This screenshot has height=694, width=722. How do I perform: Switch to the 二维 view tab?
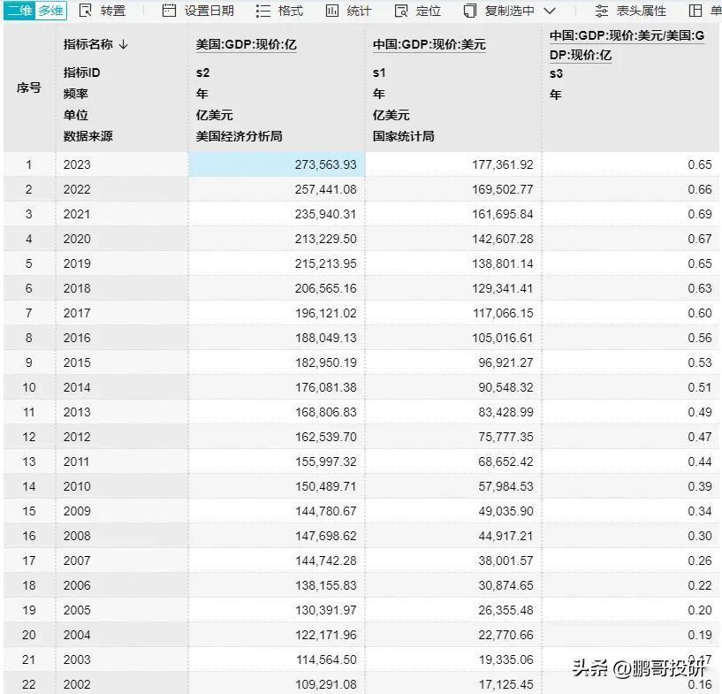[x=19, y=10]
